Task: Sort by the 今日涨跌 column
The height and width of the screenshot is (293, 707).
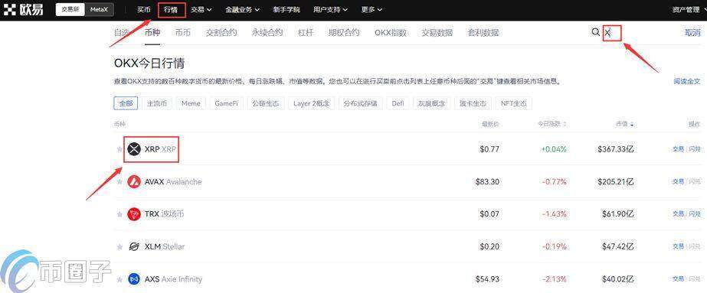Action: pos(552,124)
